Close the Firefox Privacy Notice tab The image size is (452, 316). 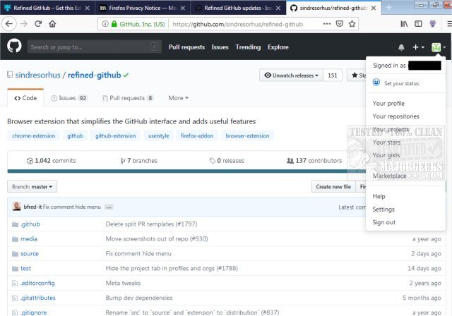tap(183, 8)
